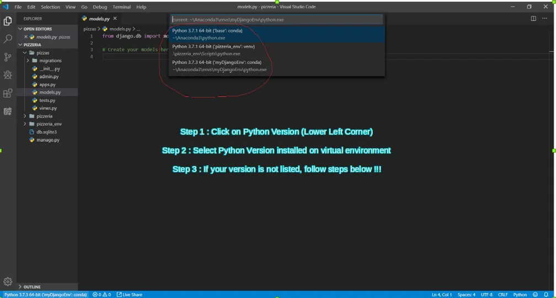
Task: Open the Extensions view icon
Action: point(8,93)
